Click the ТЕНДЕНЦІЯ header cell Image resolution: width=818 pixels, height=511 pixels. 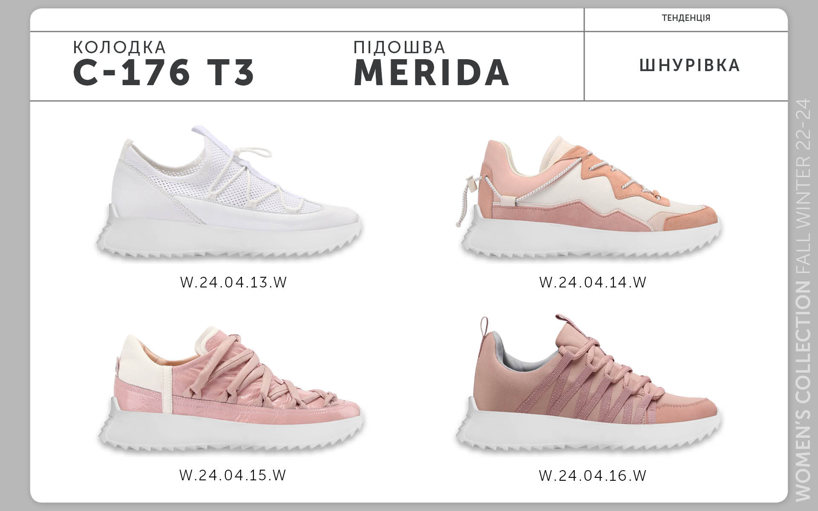coord(686,18)
